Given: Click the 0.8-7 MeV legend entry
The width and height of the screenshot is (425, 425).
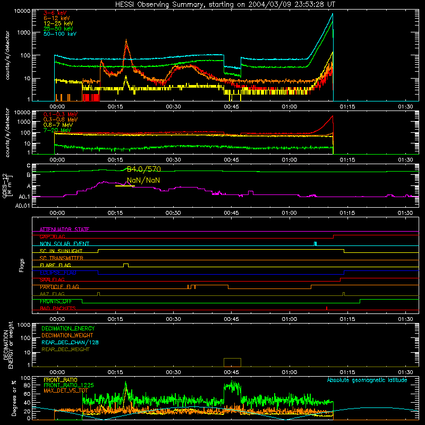Looking at the screenshot, I should pos(58,125).
